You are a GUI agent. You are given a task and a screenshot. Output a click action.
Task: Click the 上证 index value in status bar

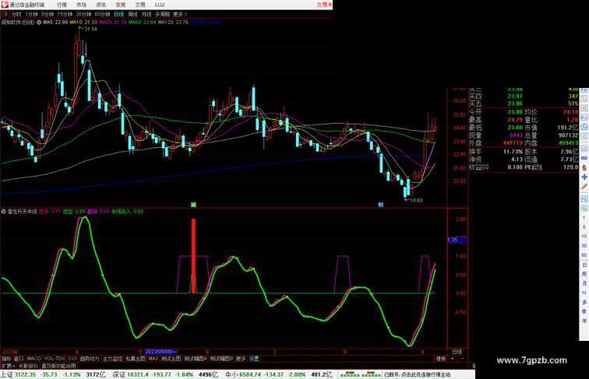26,374
